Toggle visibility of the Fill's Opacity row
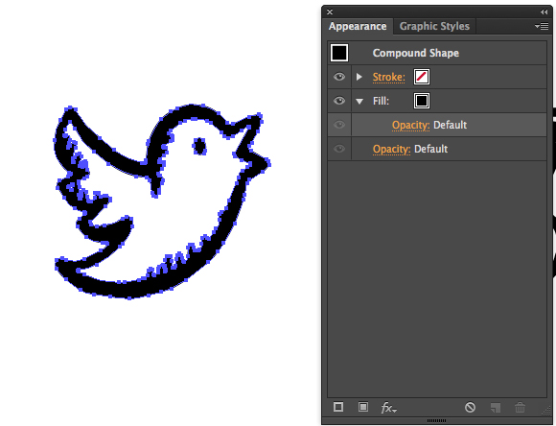The image size is (556, 426). (x=339, y=125)
